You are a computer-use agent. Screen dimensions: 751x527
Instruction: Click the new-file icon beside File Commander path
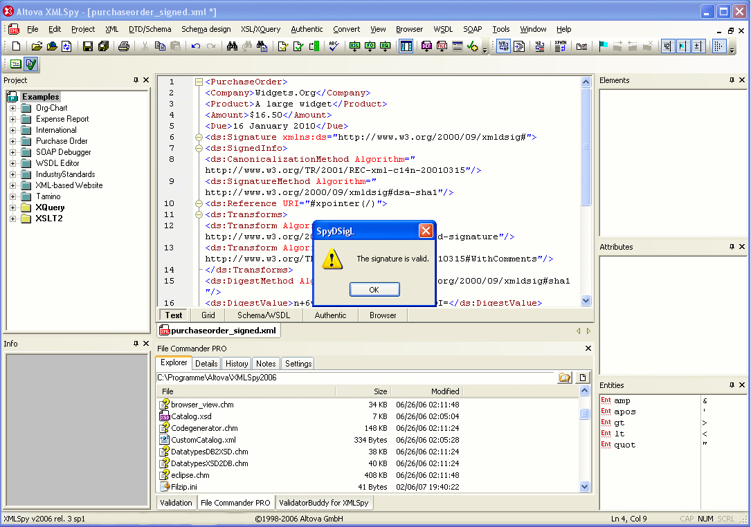point(582,378)
